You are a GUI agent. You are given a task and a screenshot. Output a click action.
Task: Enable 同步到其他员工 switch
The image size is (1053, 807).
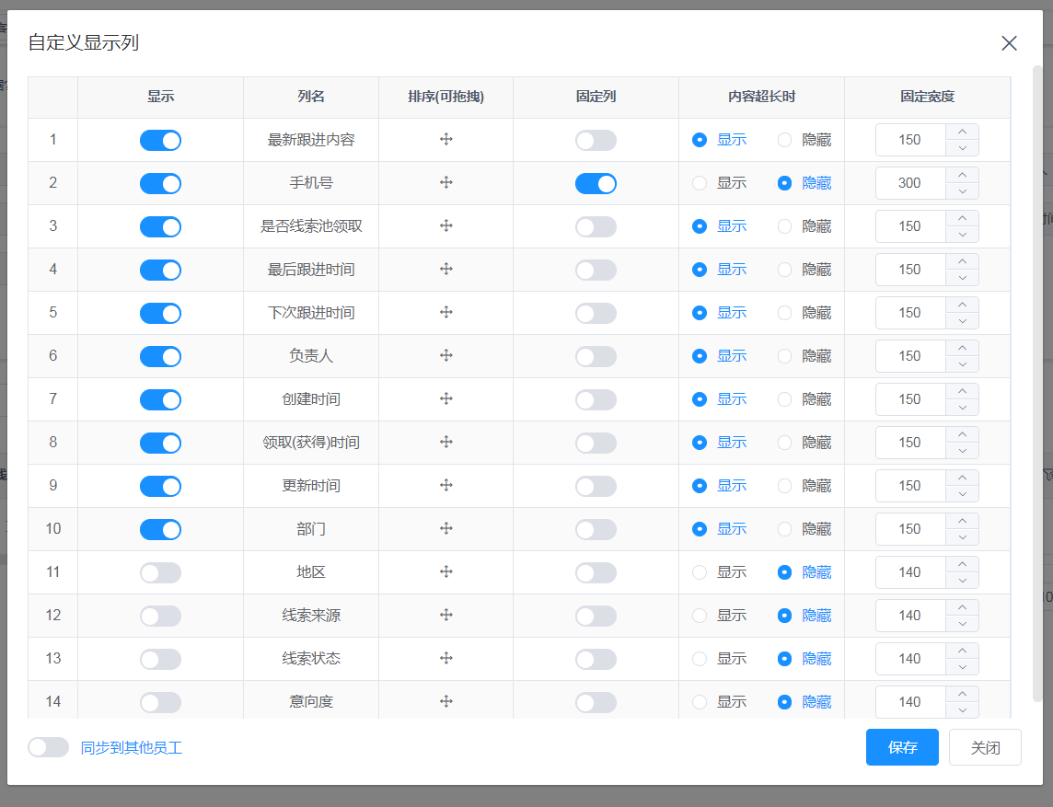point(49,747)
